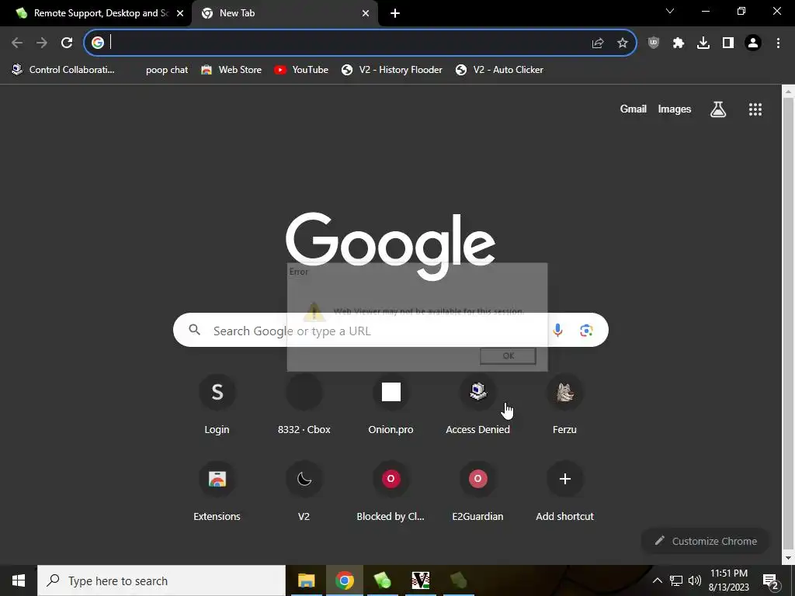Open the Blocked by Cl... shortcut
The width and height of the screenshot is (795, 596).
391,491
